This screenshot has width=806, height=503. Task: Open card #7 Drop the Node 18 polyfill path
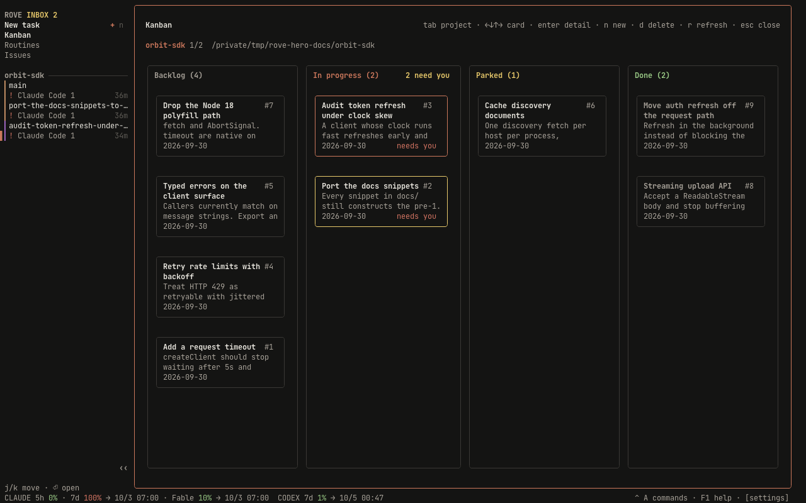pyautogui.click(x=220, y=126)
